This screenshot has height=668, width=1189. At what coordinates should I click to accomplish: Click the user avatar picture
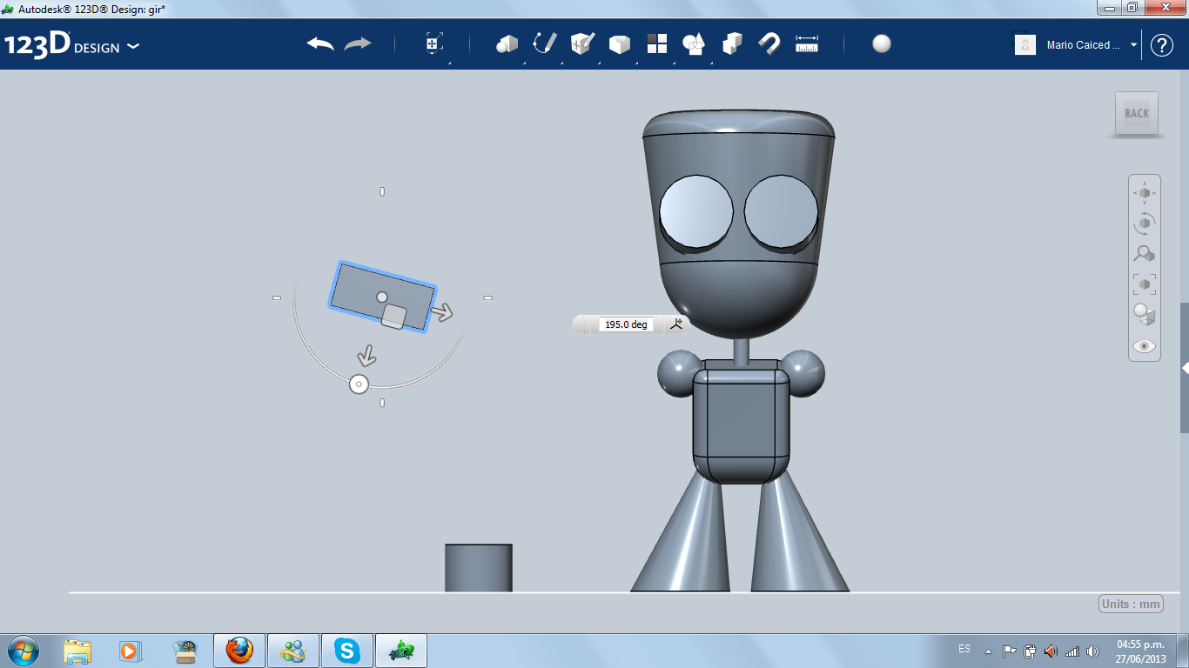[1025, 44]
